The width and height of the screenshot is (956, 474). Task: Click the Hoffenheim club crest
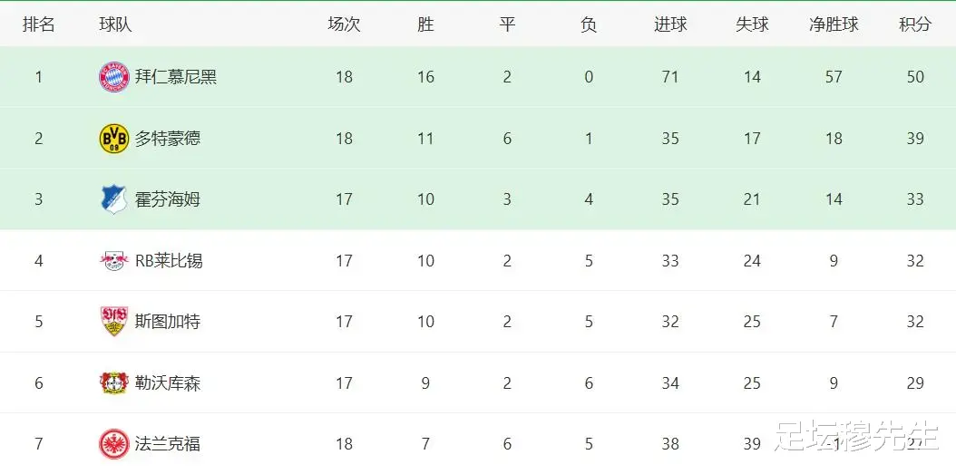[114, 198]
